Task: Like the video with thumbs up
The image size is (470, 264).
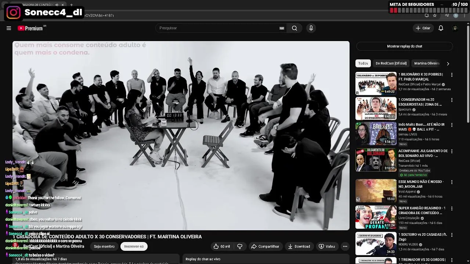Action: click(222, 246)
